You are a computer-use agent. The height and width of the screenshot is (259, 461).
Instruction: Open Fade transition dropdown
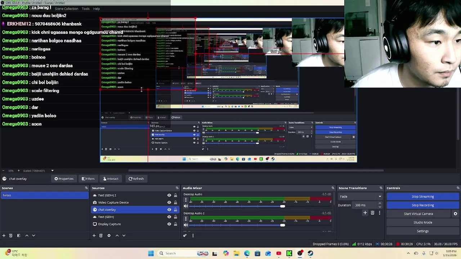361,196
